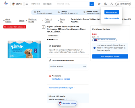This screenshot has height=108, width=135.
Task: Open the shopping list icon in the header
Action: coord(105,4)
